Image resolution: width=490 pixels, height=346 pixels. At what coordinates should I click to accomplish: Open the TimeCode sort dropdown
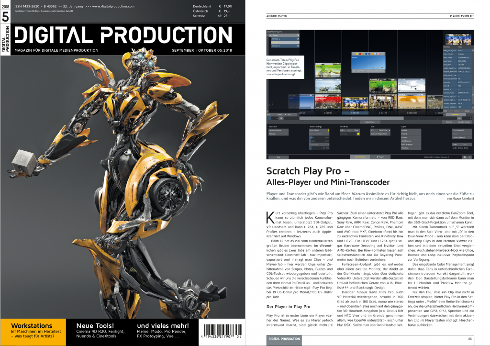pyautogui.click(x=384, y=130)
